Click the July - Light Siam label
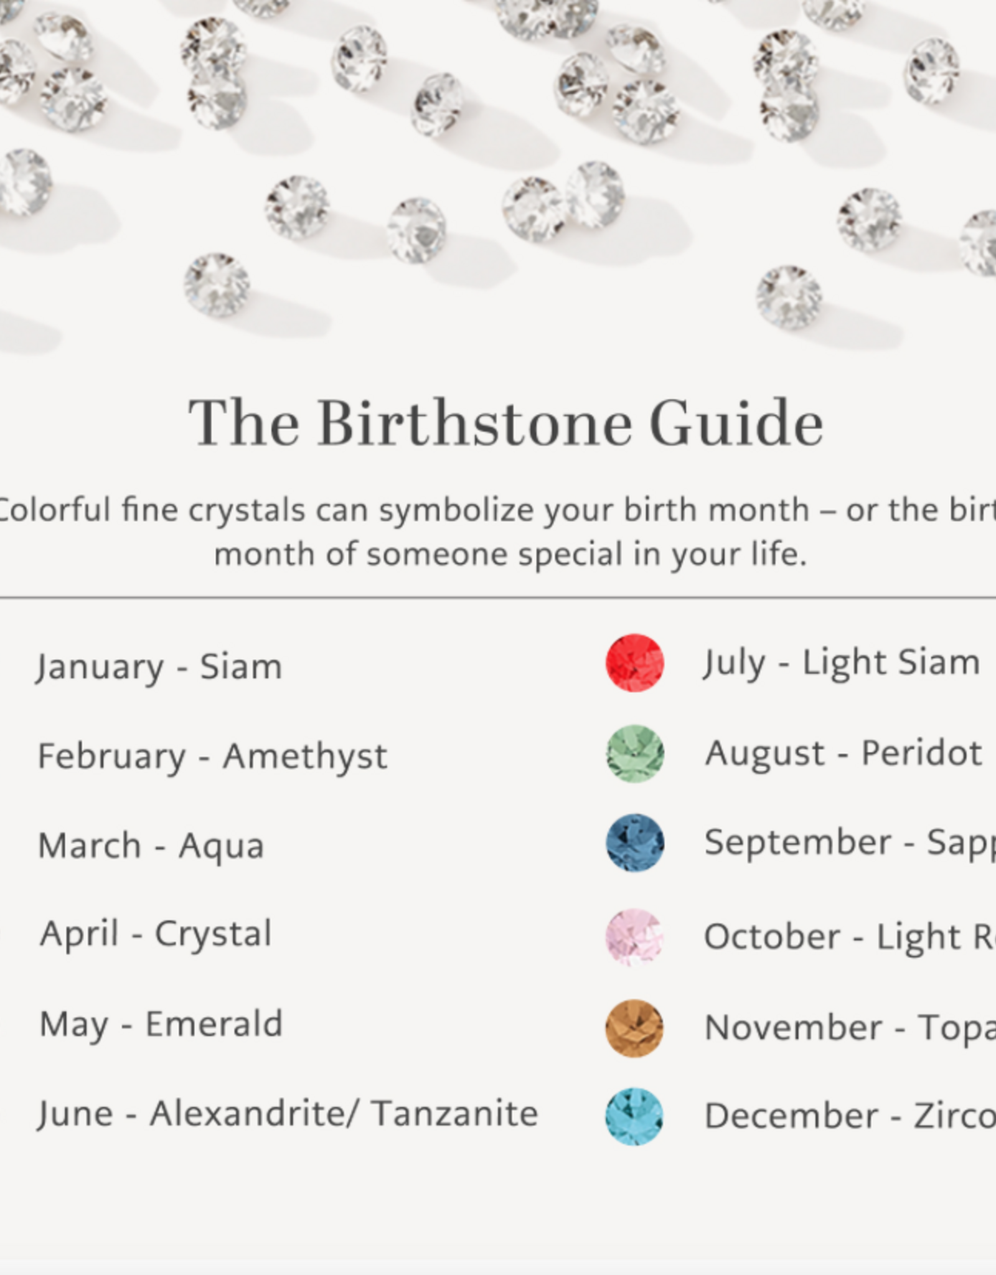This screenshot has height=1275, width=996. coord(842,662)
